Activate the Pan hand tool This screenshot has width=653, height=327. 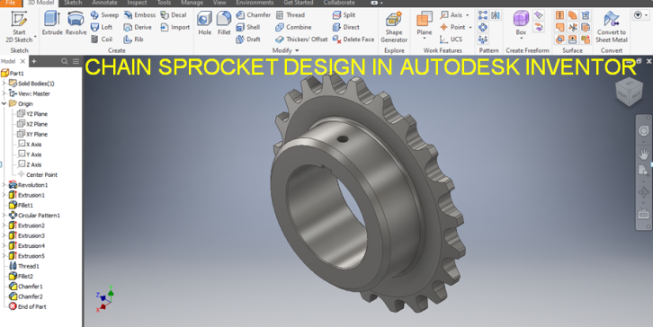coord(643,155)
